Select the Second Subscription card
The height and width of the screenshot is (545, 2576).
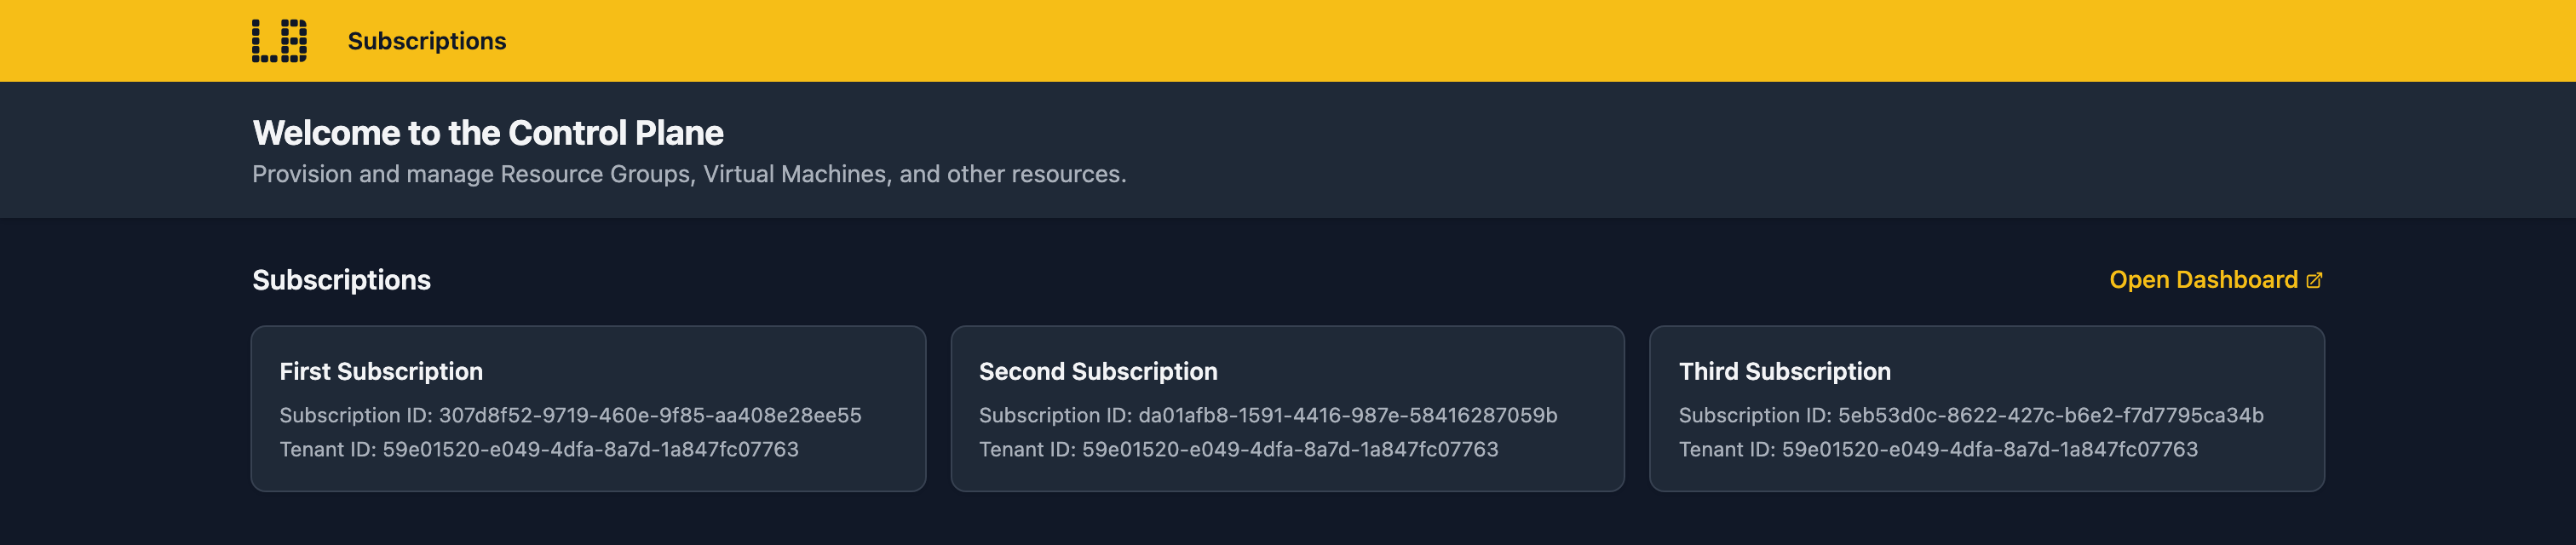[x=1287, y=408]
